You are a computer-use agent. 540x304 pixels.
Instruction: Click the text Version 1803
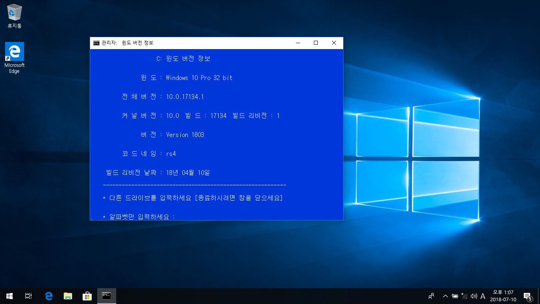click(185, 135)
